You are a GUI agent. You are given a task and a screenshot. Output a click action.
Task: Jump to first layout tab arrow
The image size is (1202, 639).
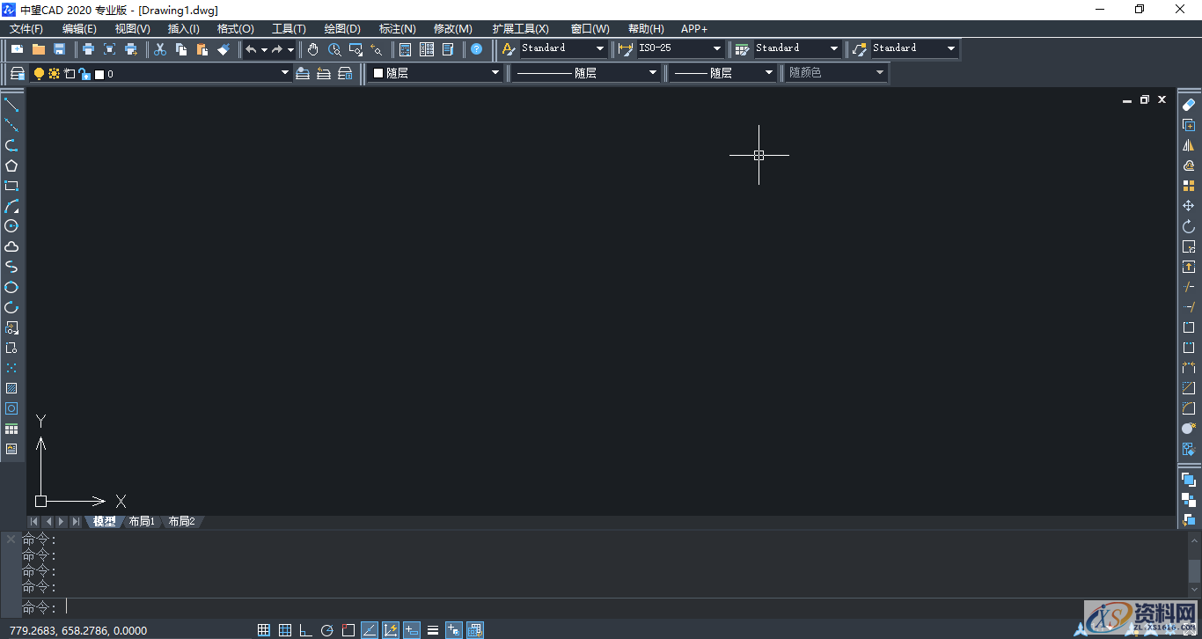tap(33, 522)
